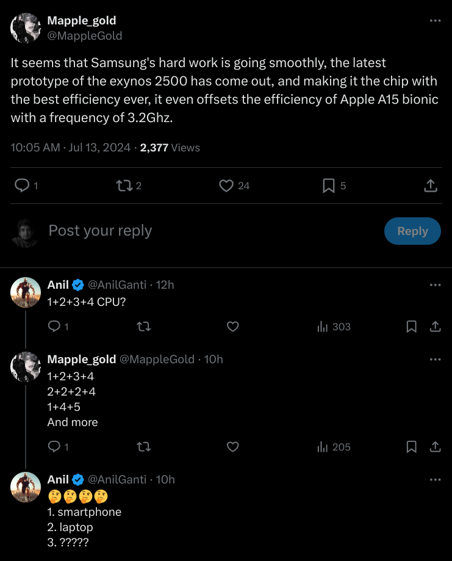
Task: Like Anil's "1+2+3+4 CPU?" reply
Action: click(x=232, y=327)
